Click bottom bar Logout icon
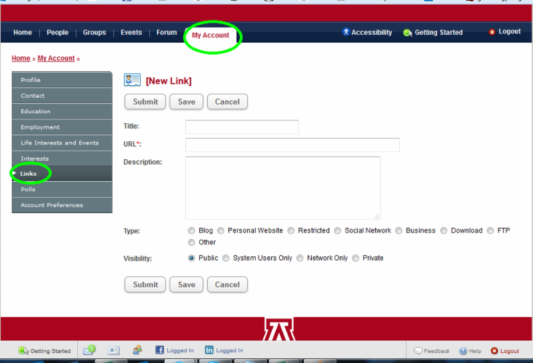The image size is (533, 363). (494, 351)
